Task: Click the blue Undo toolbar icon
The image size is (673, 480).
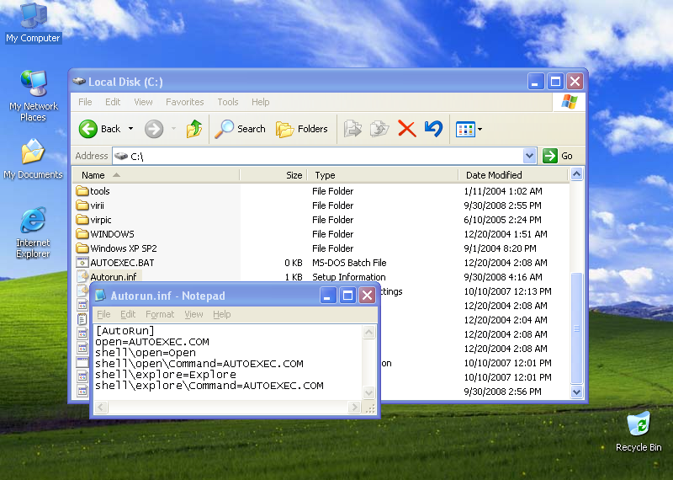Action: 433,129
